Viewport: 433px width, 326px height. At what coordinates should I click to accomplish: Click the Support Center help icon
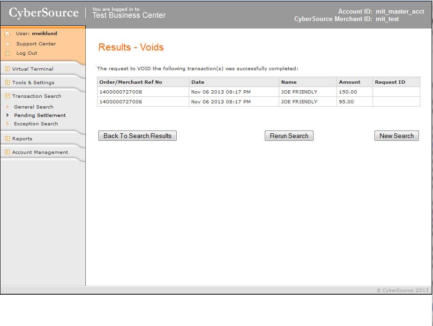tap(7, 44)
